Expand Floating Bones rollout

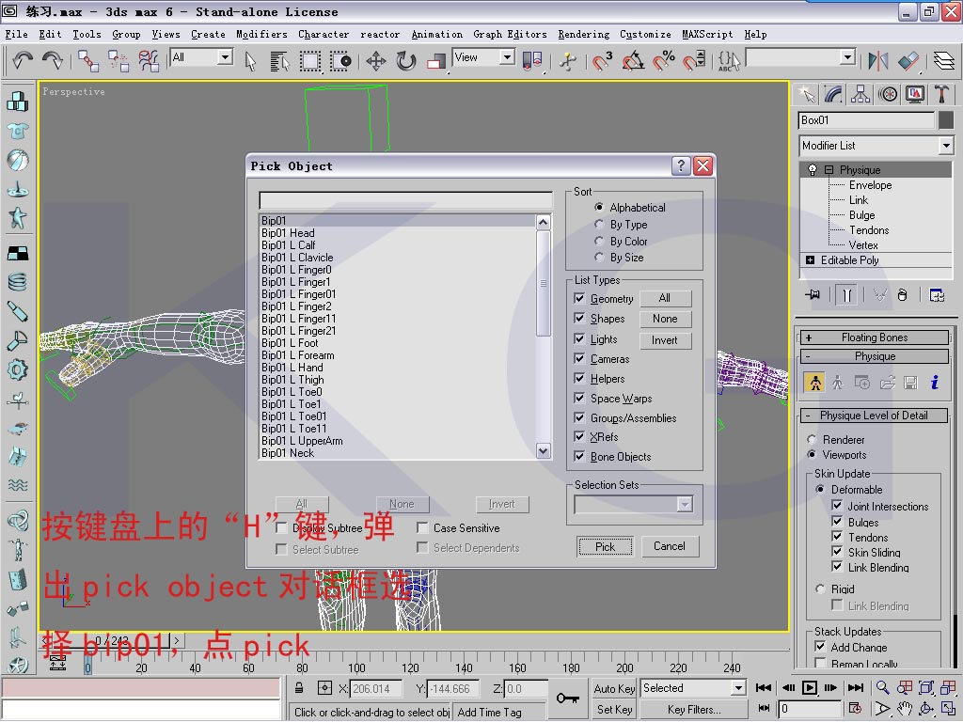[x=875, y=337]
